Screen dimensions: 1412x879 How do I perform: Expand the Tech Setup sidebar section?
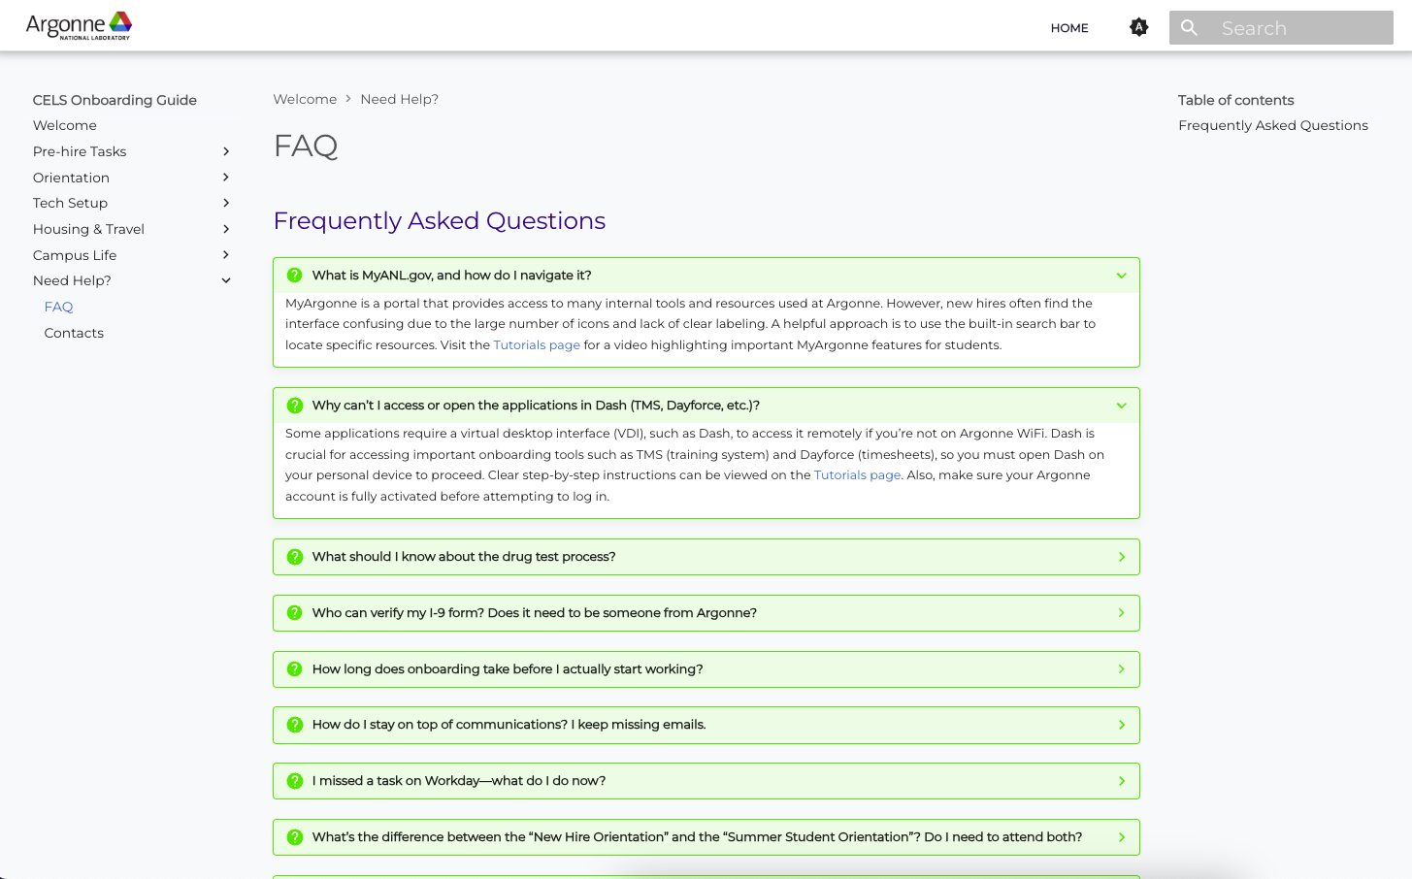pyautogui.click(x=225, y=203)
